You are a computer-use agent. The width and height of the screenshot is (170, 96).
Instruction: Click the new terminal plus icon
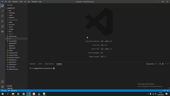pyautogui.click(x=156, y=64)
